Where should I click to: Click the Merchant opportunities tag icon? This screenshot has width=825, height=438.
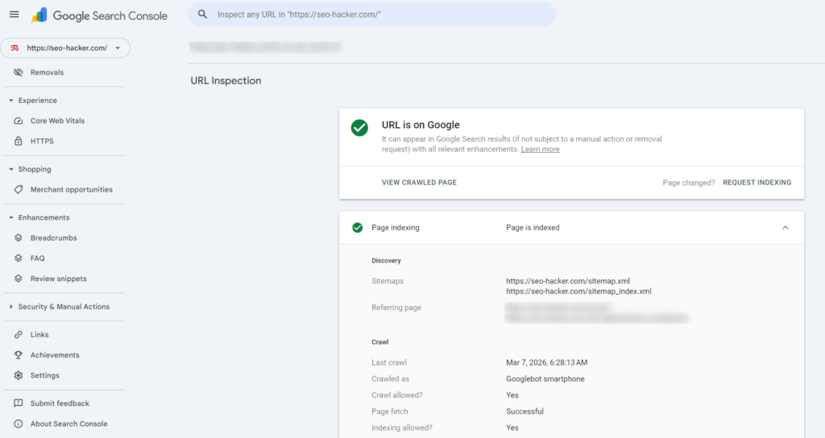pyautogui.click(x=19, y=189)
